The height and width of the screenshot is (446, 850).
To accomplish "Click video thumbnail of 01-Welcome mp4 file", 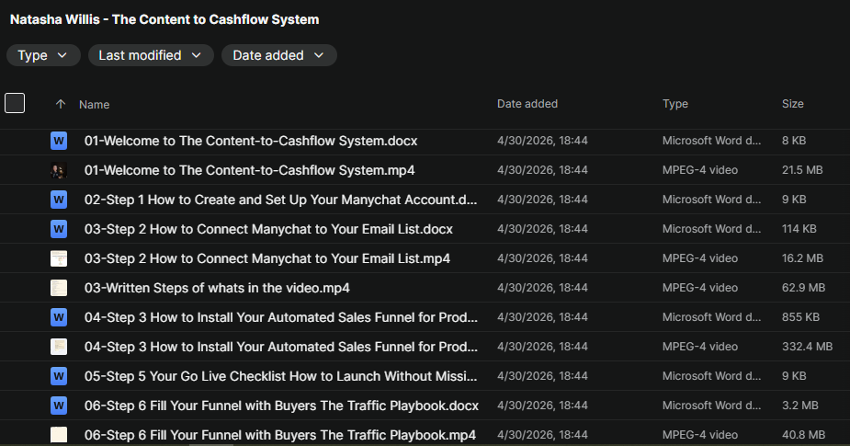I will click(x=59, y=170).
